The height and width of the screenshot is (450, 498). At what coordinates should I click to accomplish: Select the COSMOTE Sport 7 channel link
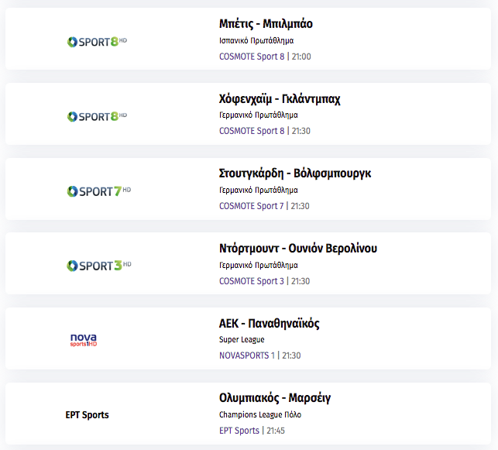[251, 206]
